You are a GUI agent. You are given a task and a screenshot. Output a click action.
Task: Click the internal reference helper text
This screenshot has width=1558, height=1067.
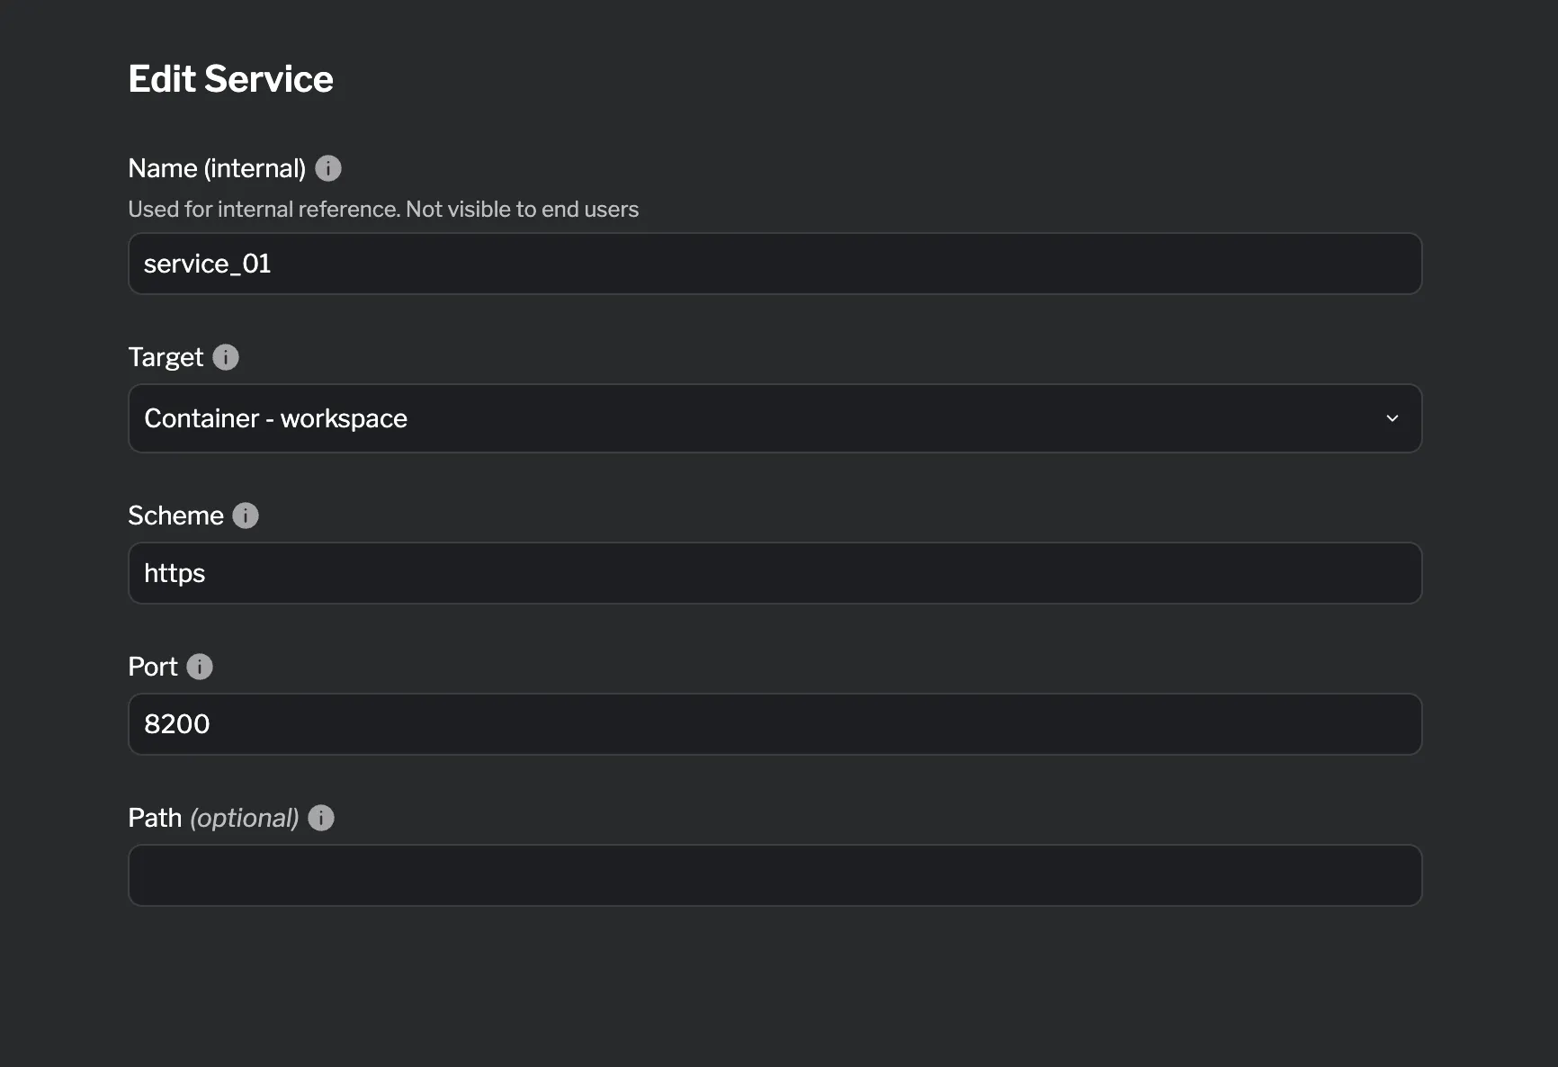(x=383, y=209)
